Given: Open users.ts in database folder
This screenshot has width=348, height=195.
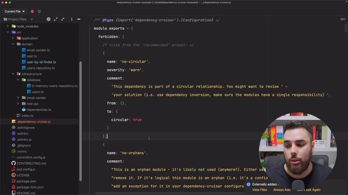Looking at the screenshot, I should (x=38, y=92).
